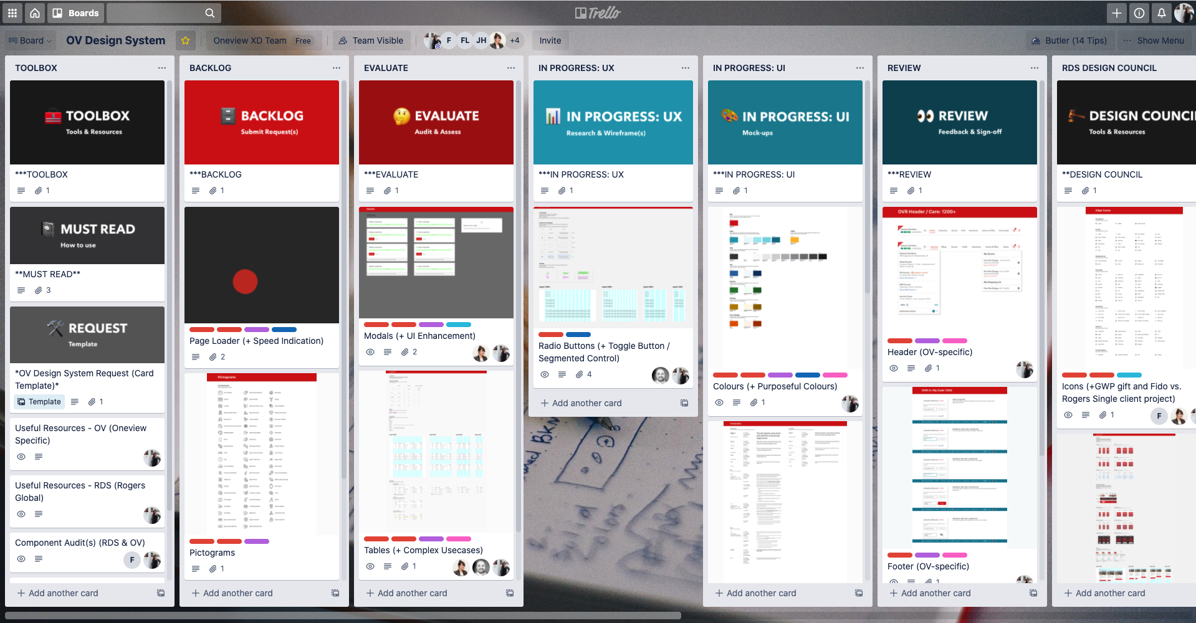The width and height of the screenshot is (1196, 623).
Task: Open the REQUEST Template card cover
Action: coord(87,335)
